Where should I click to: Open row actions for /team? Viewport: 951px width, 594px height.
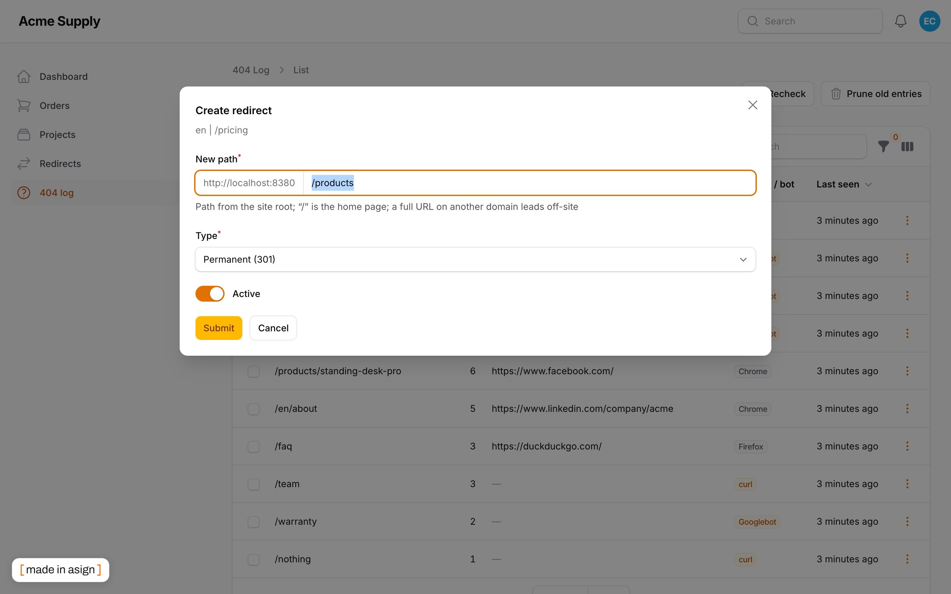pos(907,484)
